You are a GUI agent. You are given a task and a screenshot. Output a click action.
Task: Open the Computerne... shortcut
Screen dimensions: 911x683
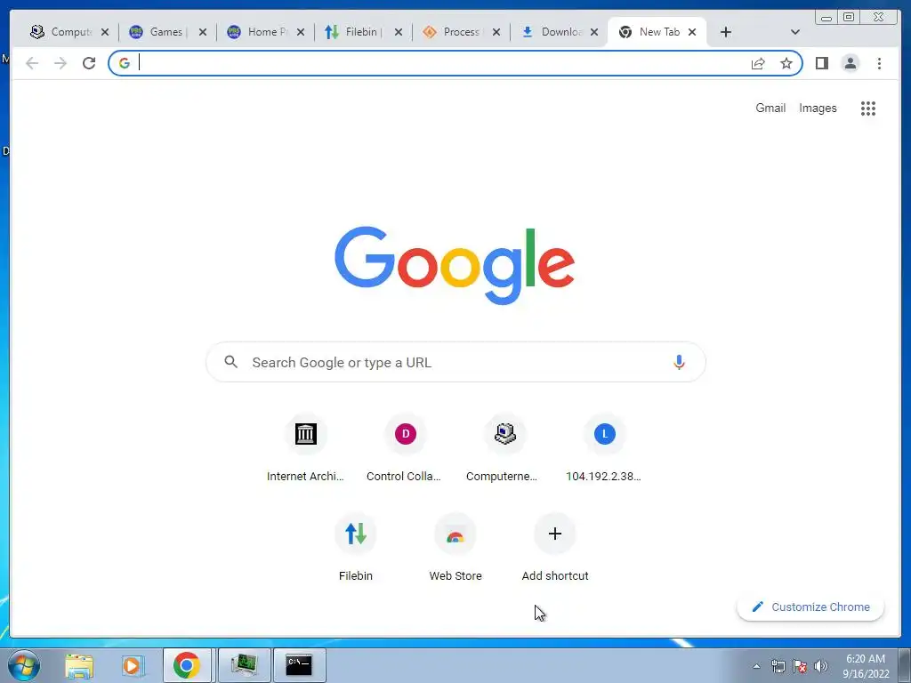[504, 448]
